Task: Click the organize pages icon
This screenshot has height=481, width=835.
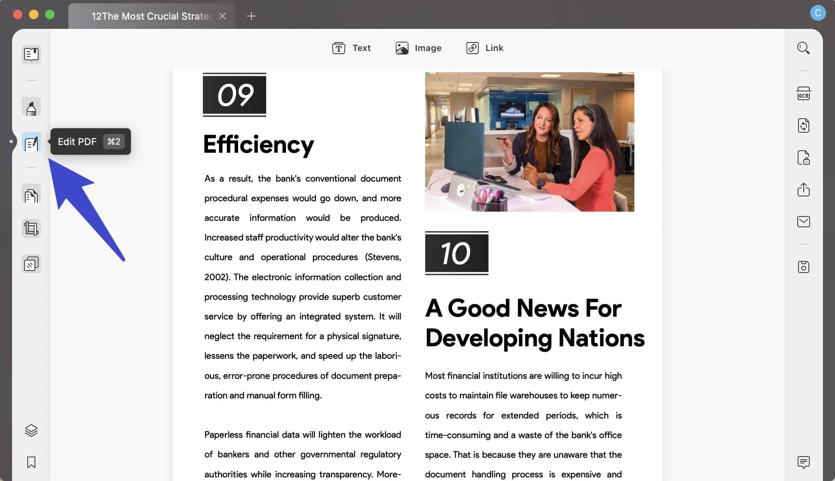Action: [x=31, y=195]
